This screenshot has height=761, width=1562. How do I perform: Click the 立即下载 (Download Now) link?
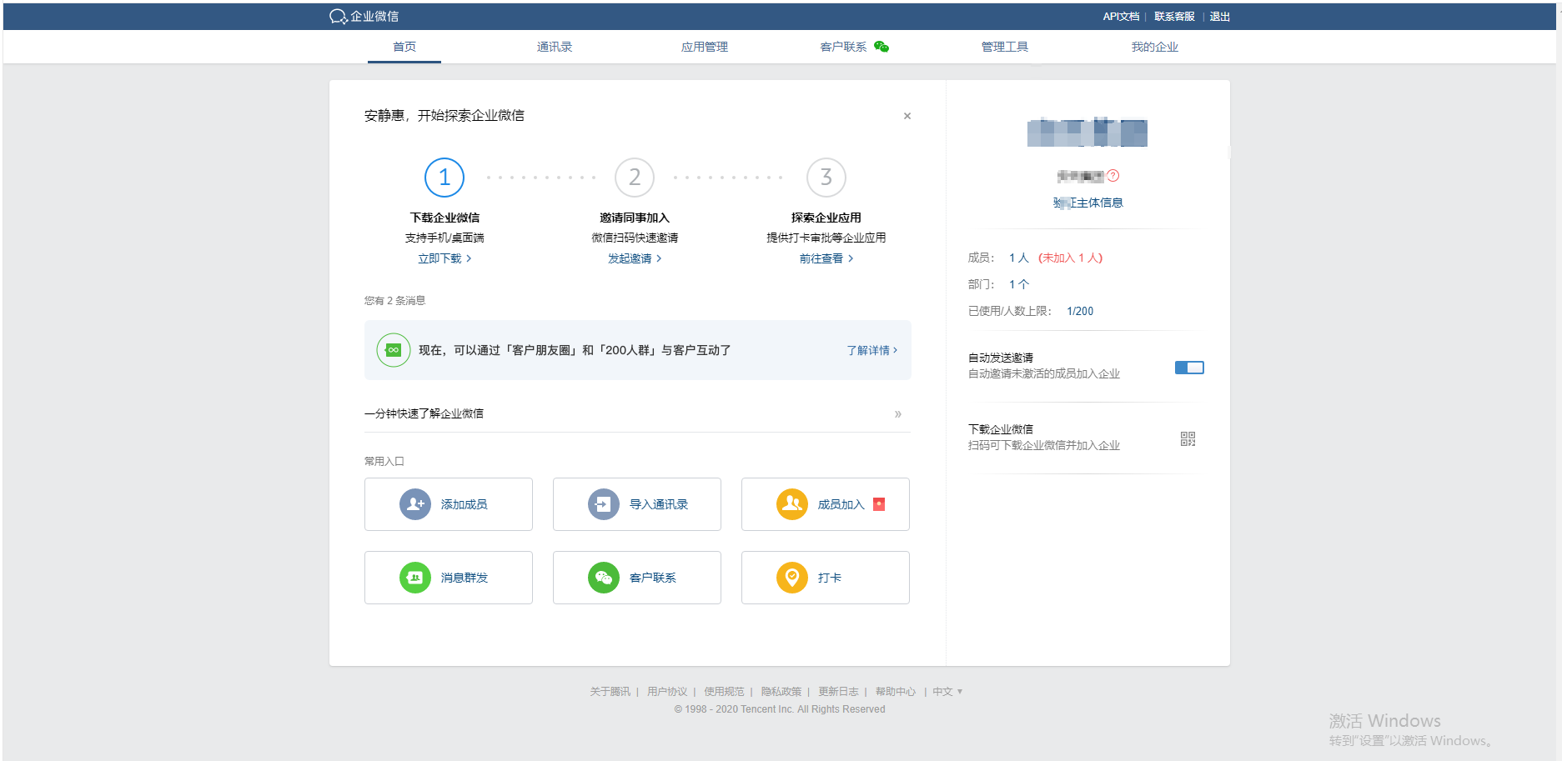pos(444,259)
